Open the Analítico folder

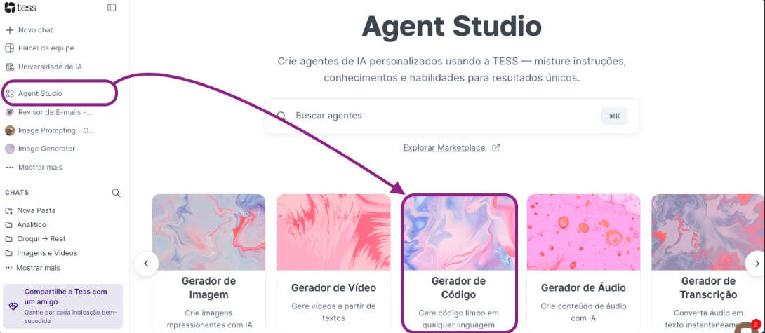25,225
